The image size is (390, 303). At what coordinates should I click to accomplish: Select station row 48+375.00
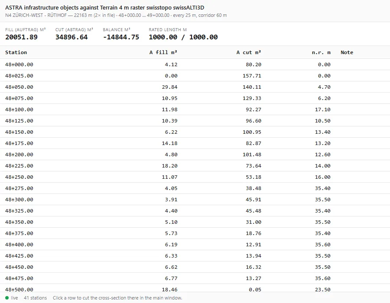coord(195,233)
